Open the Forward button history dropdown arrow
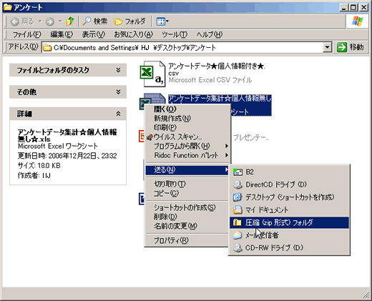Screen dimensions: 372x301 [x=60, y=21]
